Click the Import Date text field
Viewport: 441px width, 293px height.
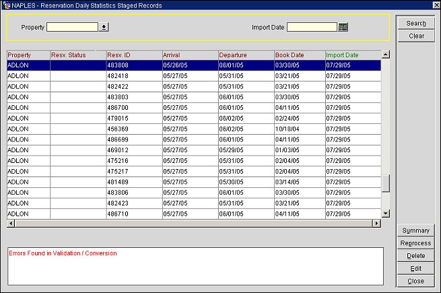tap(312, 28)
